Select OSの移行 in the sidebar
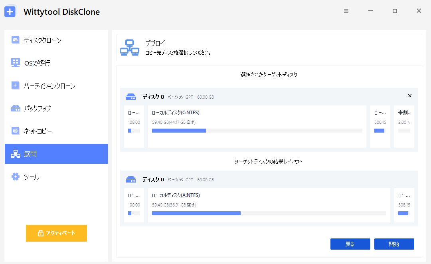The image size is (431, 264). [x=56, y=63]
